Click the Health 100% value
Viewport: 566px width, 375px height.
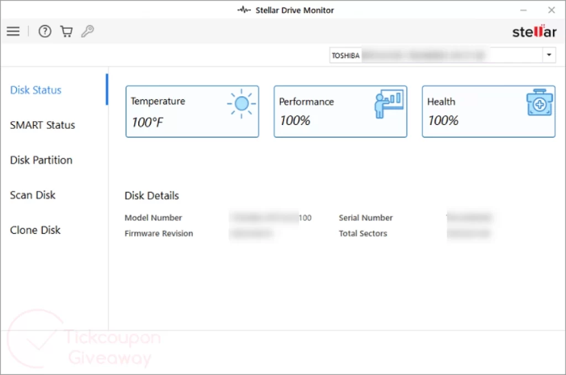(443, 121)
